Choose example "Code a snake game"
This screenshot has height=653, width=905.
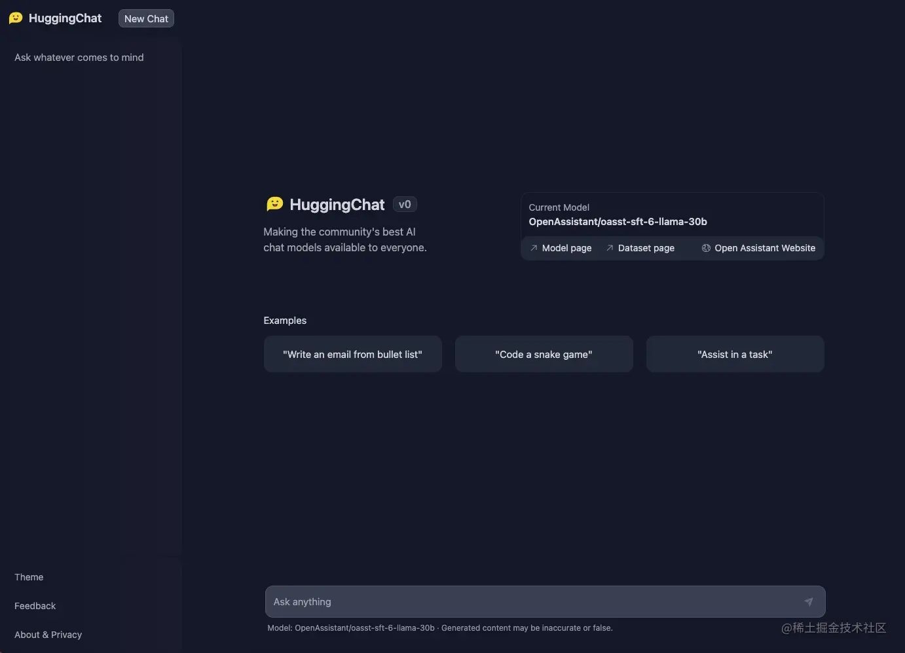[544, 354]
